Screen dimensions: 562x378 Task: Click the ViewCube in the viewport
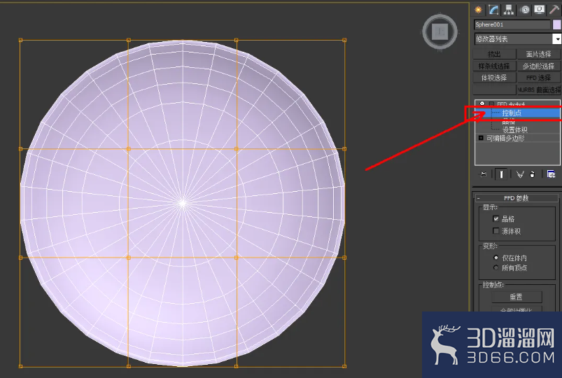pyautogui.click(x=440, y=32)
